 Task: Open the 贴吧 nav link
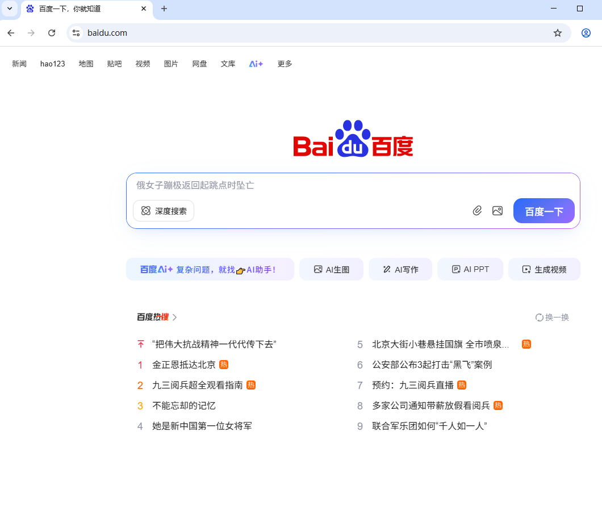(x=114, y=64)
